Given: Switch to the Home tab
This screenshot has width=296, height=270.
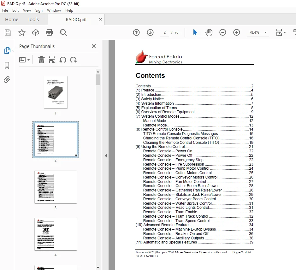Looking at the screenshot, I should (x=12, y=20).
